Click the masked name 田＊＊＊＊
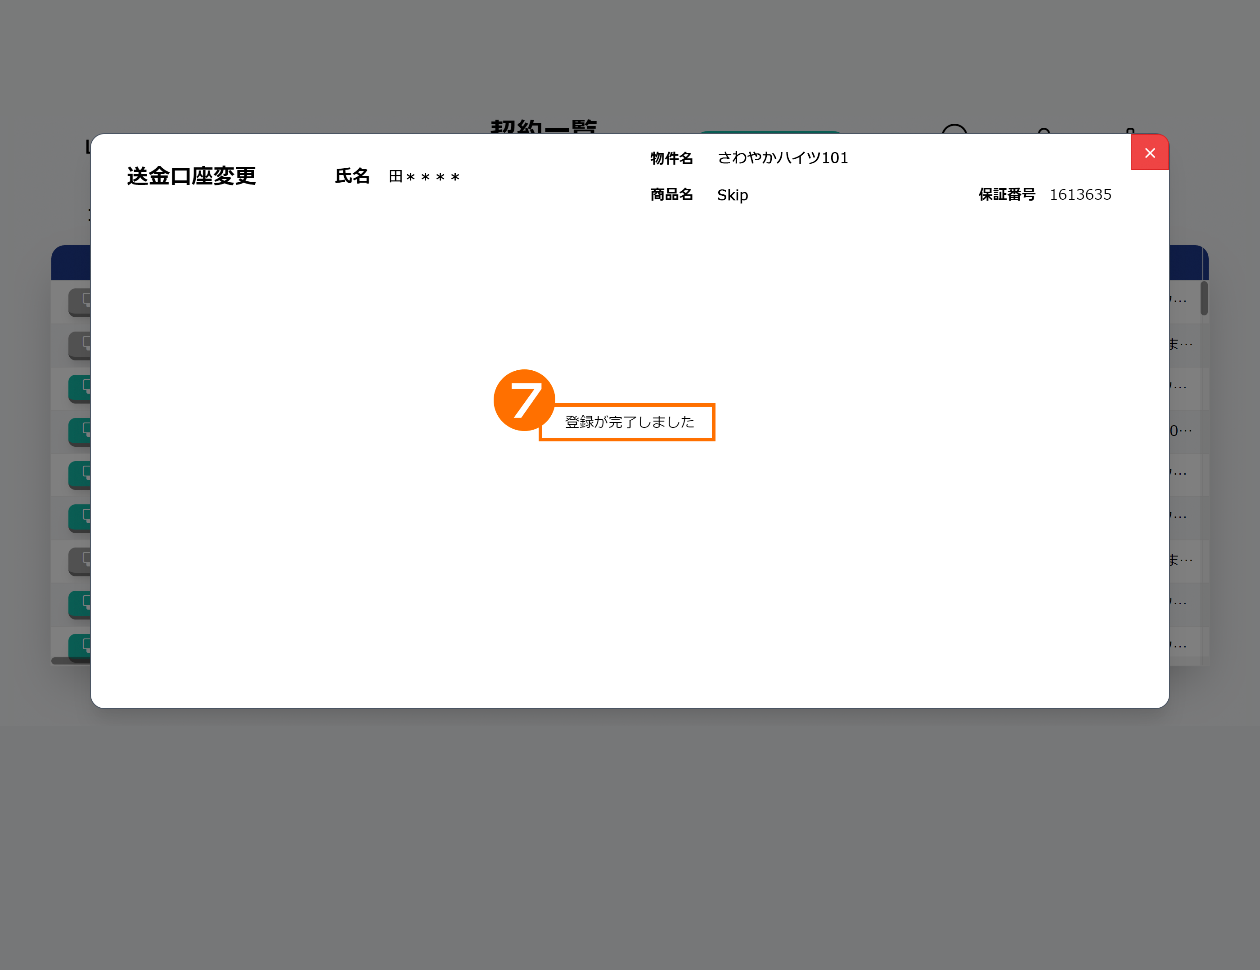 tap(424, 176)
